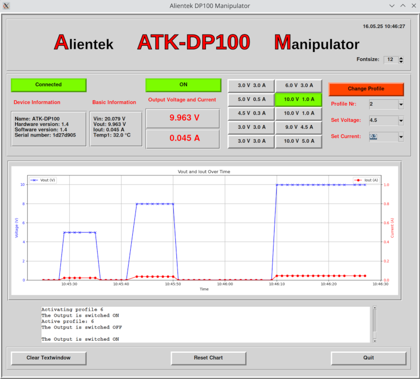The width and height of the screenshot is (420, 379).
Task: Click the X11 icon in title bar
Action: pos(6,6)
